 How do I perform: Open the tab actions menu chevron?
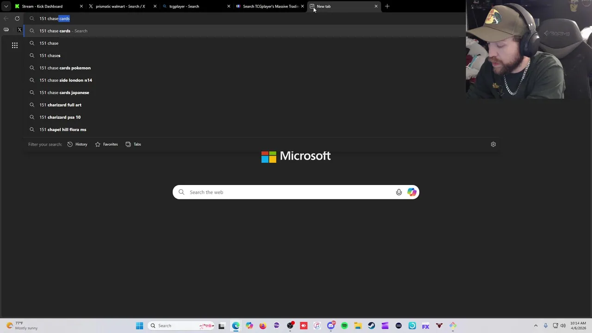[x=6, y=6]
